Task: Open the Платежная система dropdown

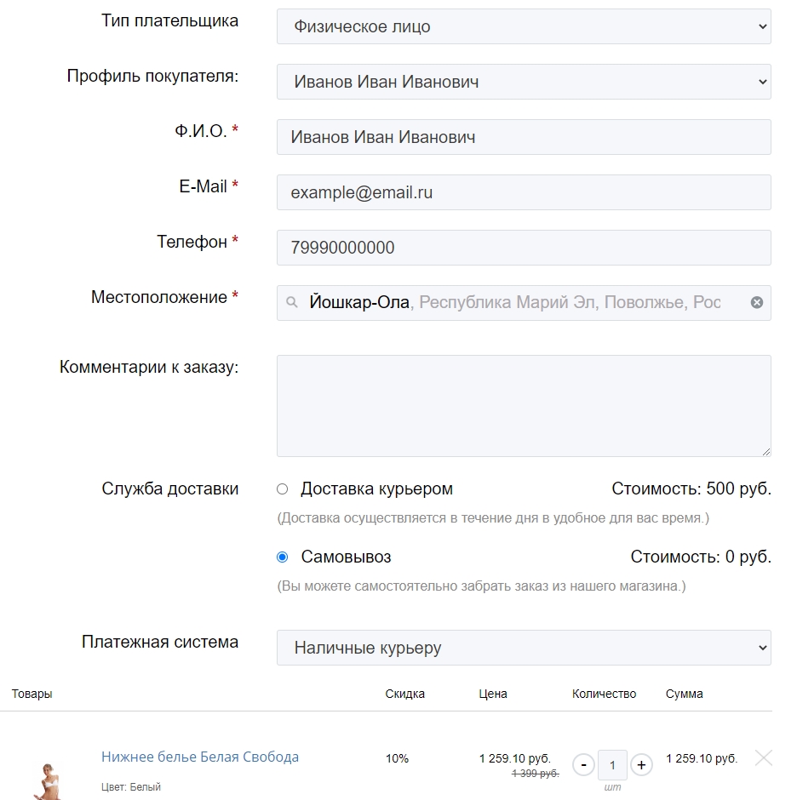Action: tap(523, 648)
